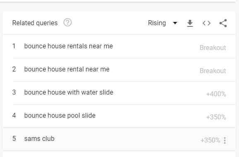This screenshot has height=157, width=239.
Task: Click the +350% value beside sams club
Action: (210, 140)
